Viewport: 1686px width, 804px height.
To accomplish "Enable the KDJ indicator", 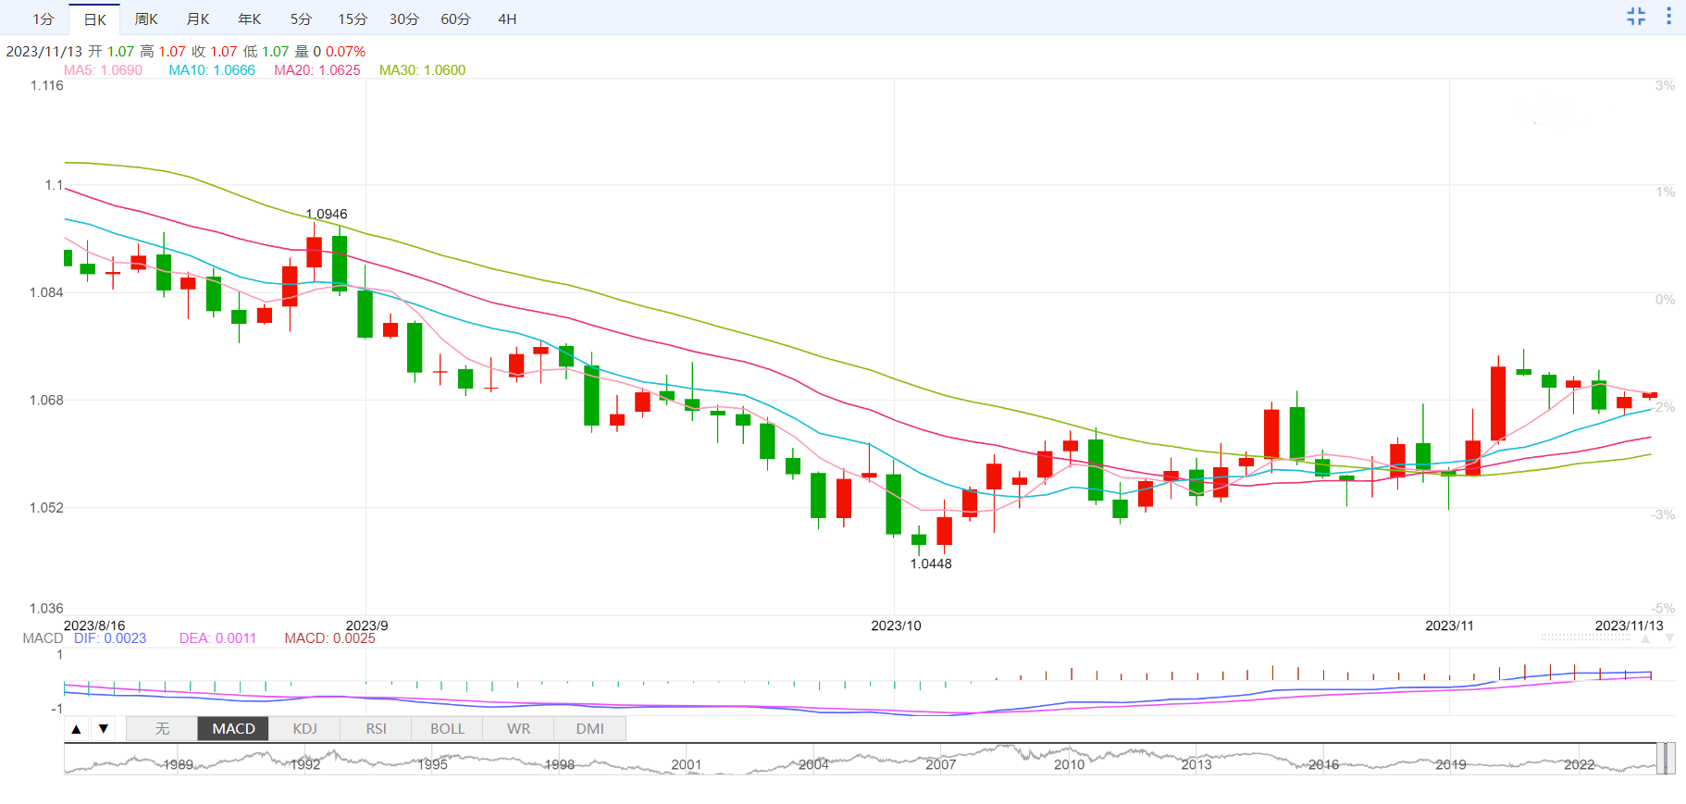I will point(304,729).
